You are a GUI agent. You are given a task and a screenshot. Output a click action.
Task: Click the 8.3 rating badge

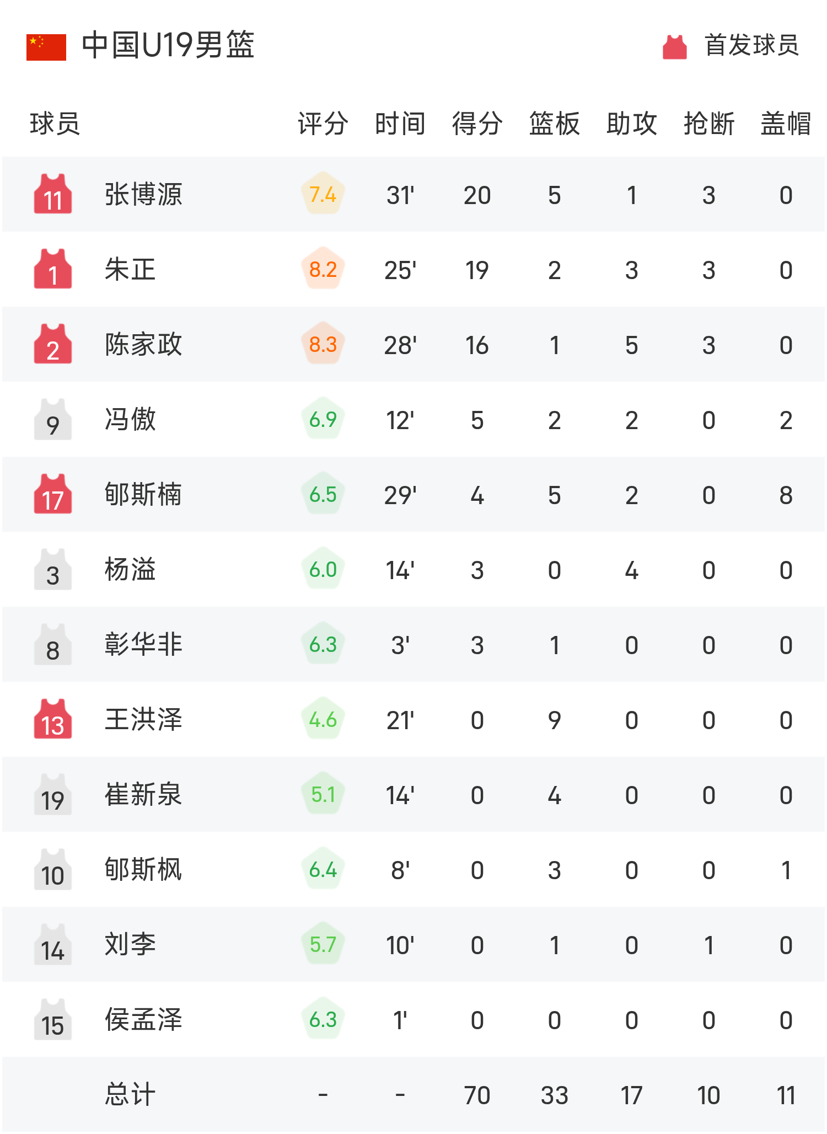click(x=323, y=344)
